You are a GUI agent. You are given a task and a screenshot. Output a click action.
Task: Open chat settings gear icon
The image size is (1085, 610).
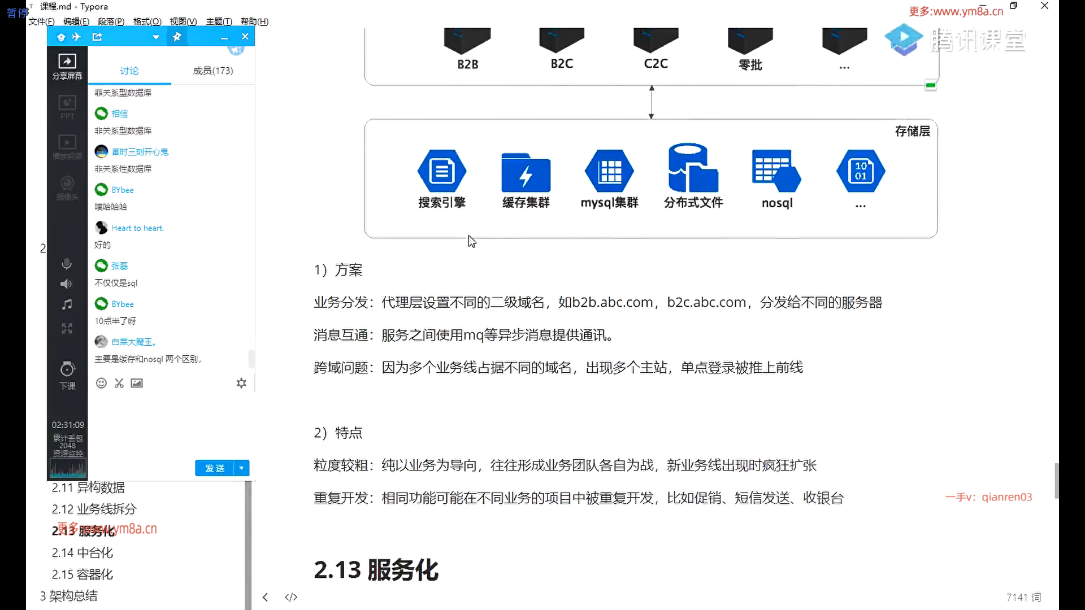point(241,383)
